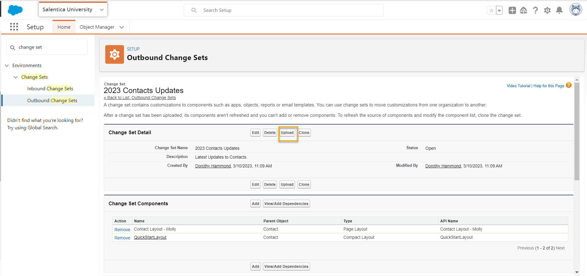Open the Help question mark icon
This screenshot has height=276, width=587.
click(535, 10)
